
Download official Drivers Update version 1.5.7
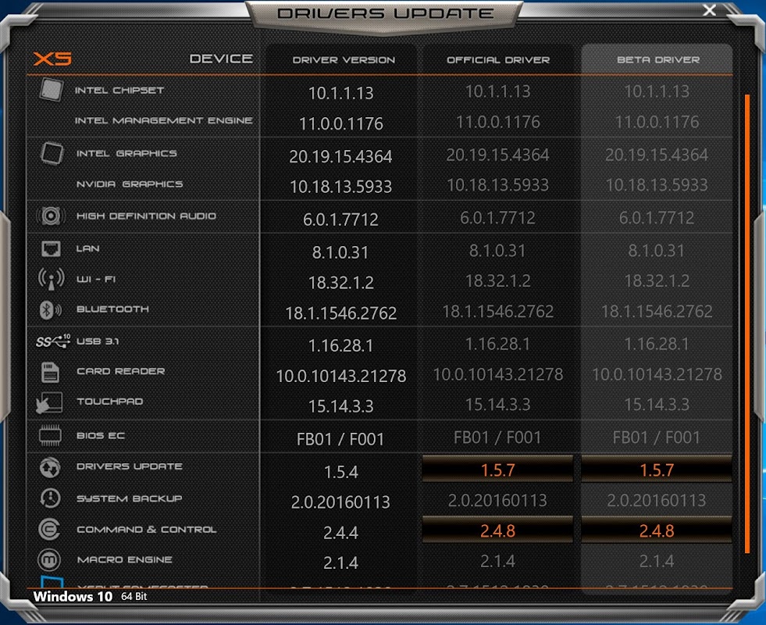[x=497, y=470]
